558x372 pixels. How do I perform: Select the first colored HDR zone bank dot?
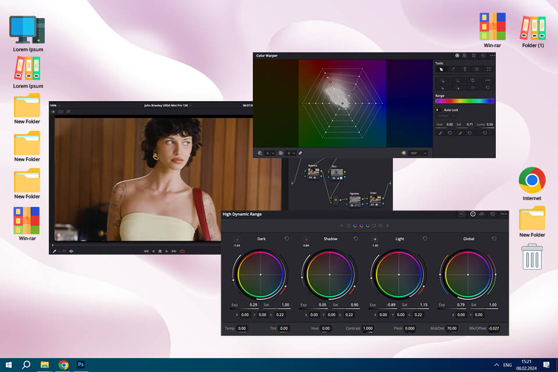click(x=355, y=226)
